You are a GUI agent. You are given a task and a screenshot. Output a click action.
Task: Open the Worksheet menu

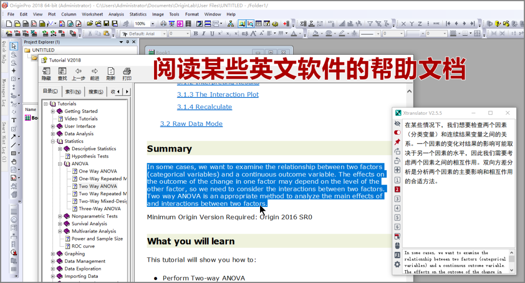coord(92,15)
